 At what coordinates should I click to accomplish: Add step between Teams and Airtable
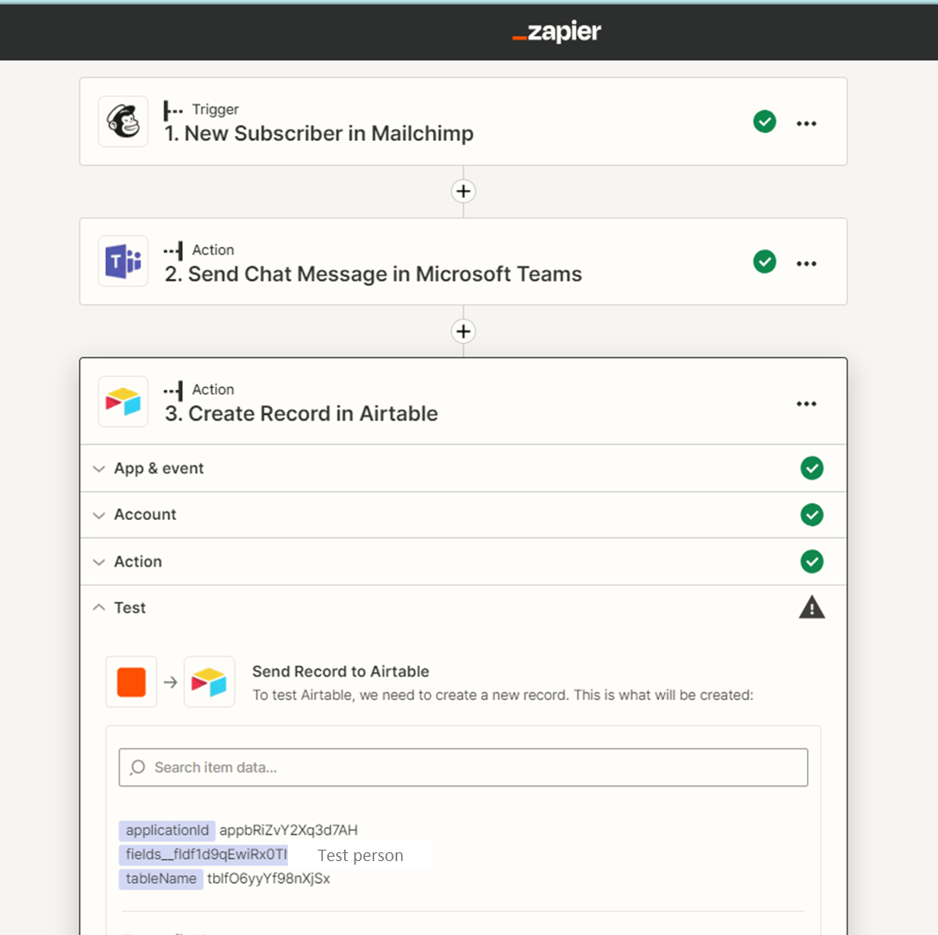(x=463, y=332)
